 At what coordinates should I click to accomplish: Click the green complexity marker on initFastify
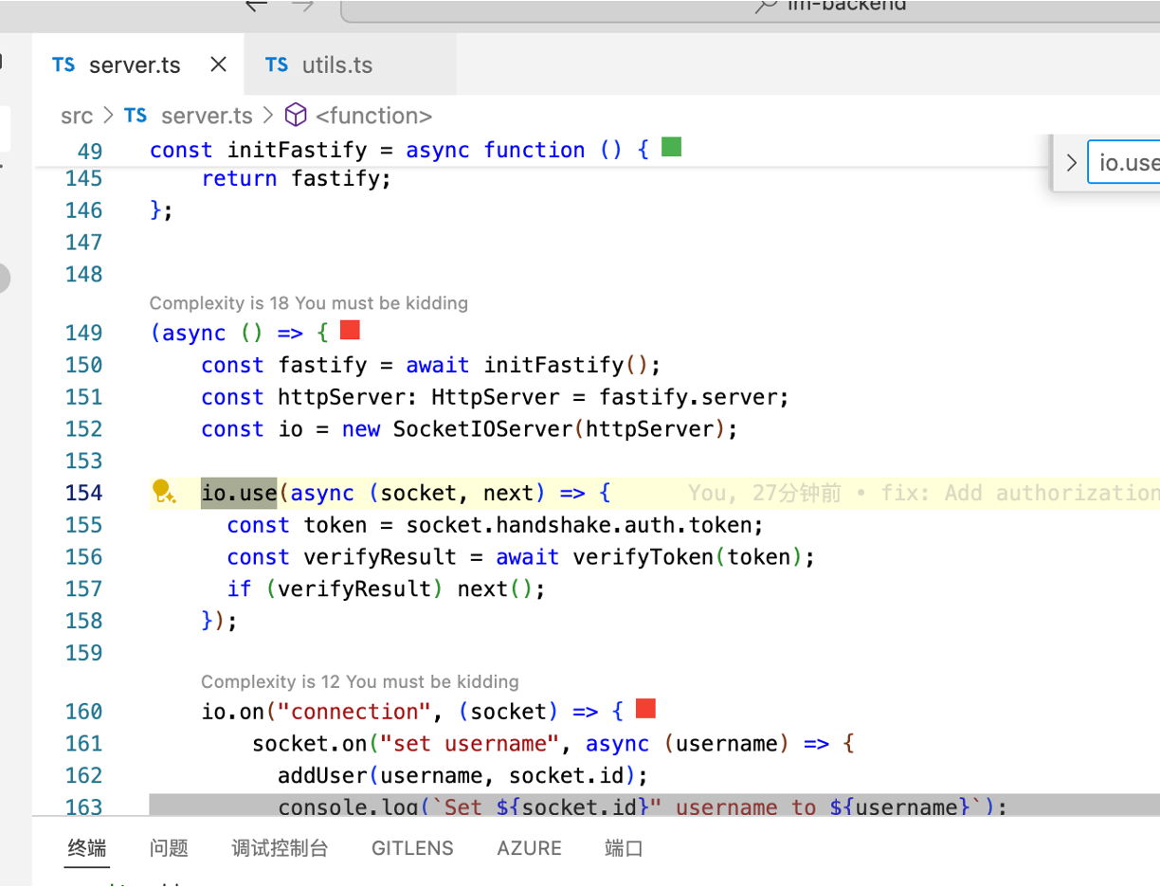[671, 148]
